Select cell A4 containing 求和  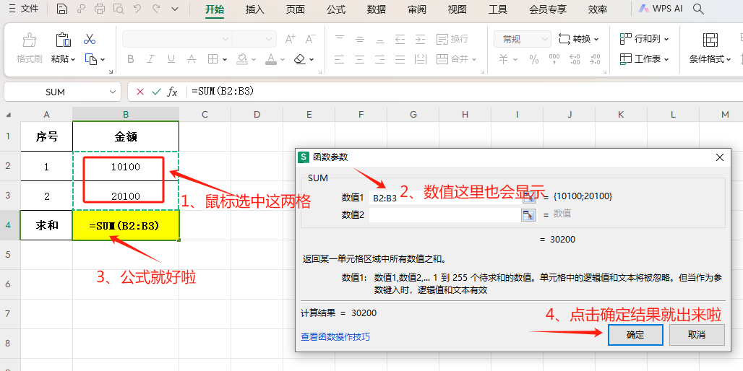click(46, 225)
